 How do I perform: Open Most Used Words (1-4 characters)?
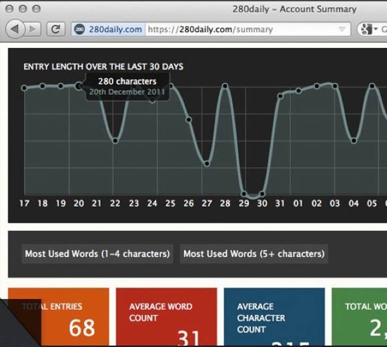tap(97, 254)
